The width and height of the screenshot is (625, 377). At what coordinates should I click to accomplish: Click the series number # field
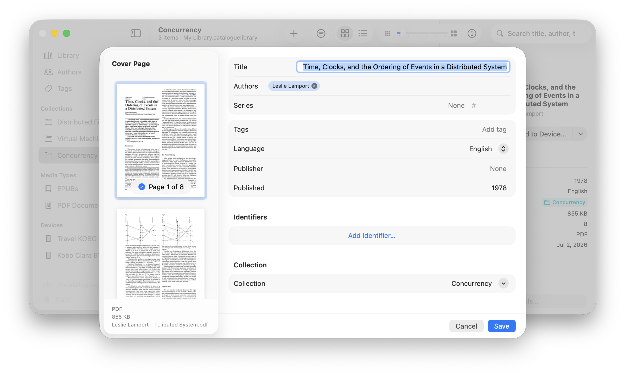point(474,105)
